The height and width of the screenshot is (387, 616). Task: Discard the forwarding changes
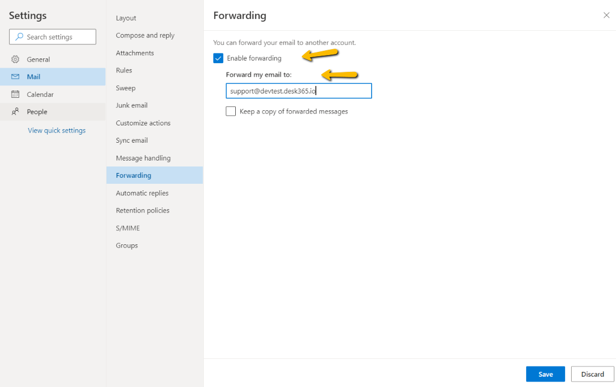click(592, 373)
